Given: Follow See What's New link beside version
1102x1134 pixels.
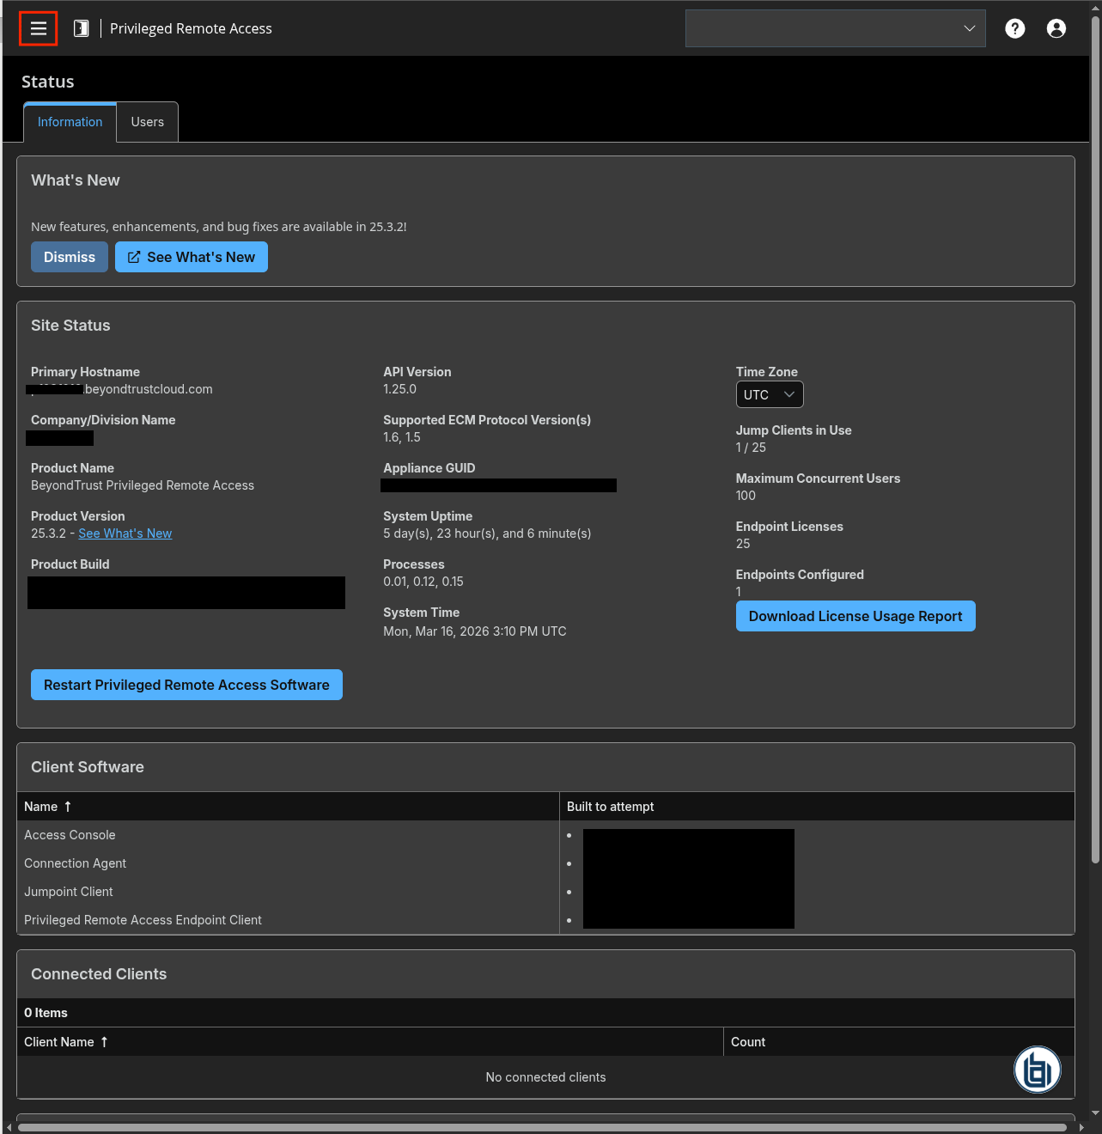Looking at the screenshot, I should (125, 533).
